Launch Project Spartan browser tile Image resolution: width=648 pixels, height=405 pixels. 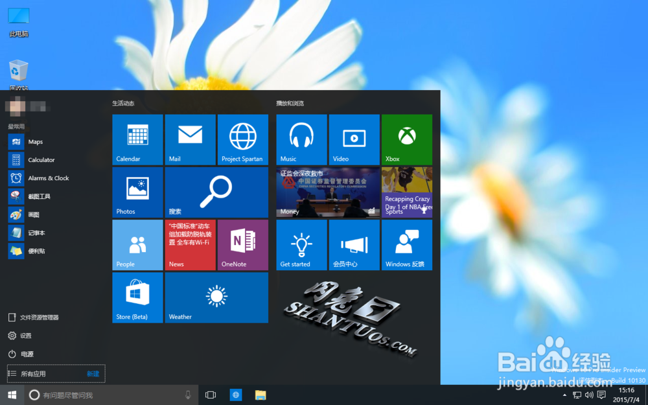[x=242, y=140]
